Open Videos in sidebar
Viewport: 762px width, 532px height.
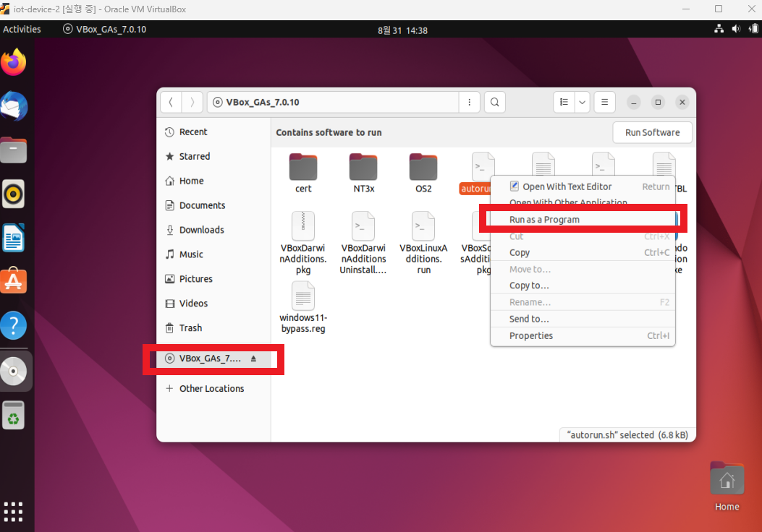(x=213, y=304)
